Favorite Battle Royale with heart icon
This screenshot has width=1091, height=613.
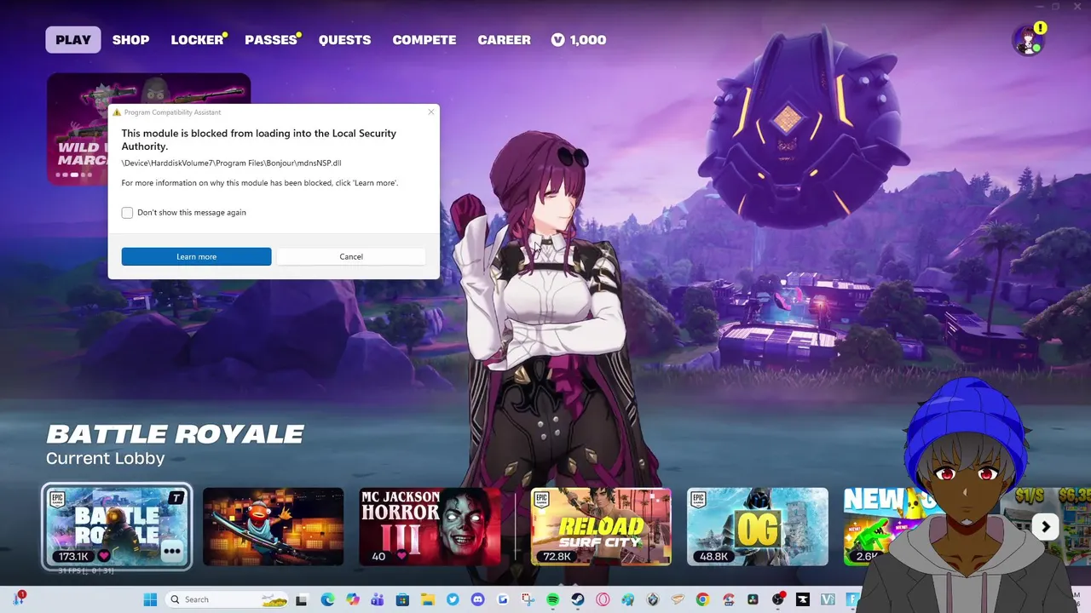pos(104,556)
